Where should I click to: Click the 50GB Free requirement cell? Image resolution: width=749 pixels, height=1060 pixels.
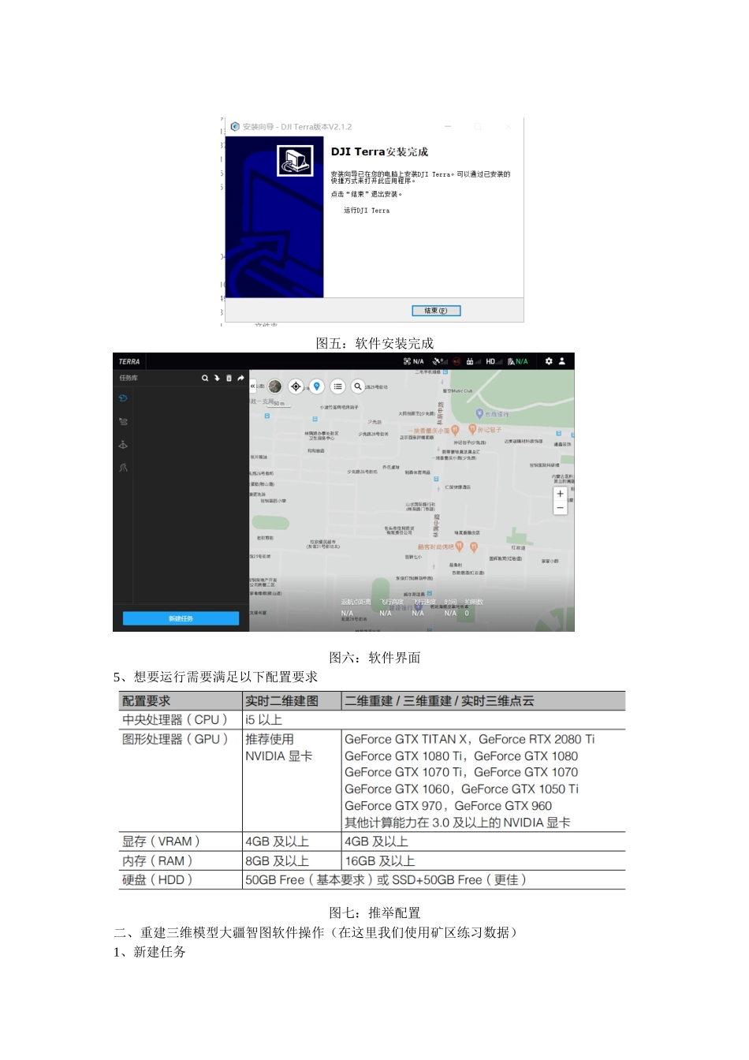click(386, 879)
